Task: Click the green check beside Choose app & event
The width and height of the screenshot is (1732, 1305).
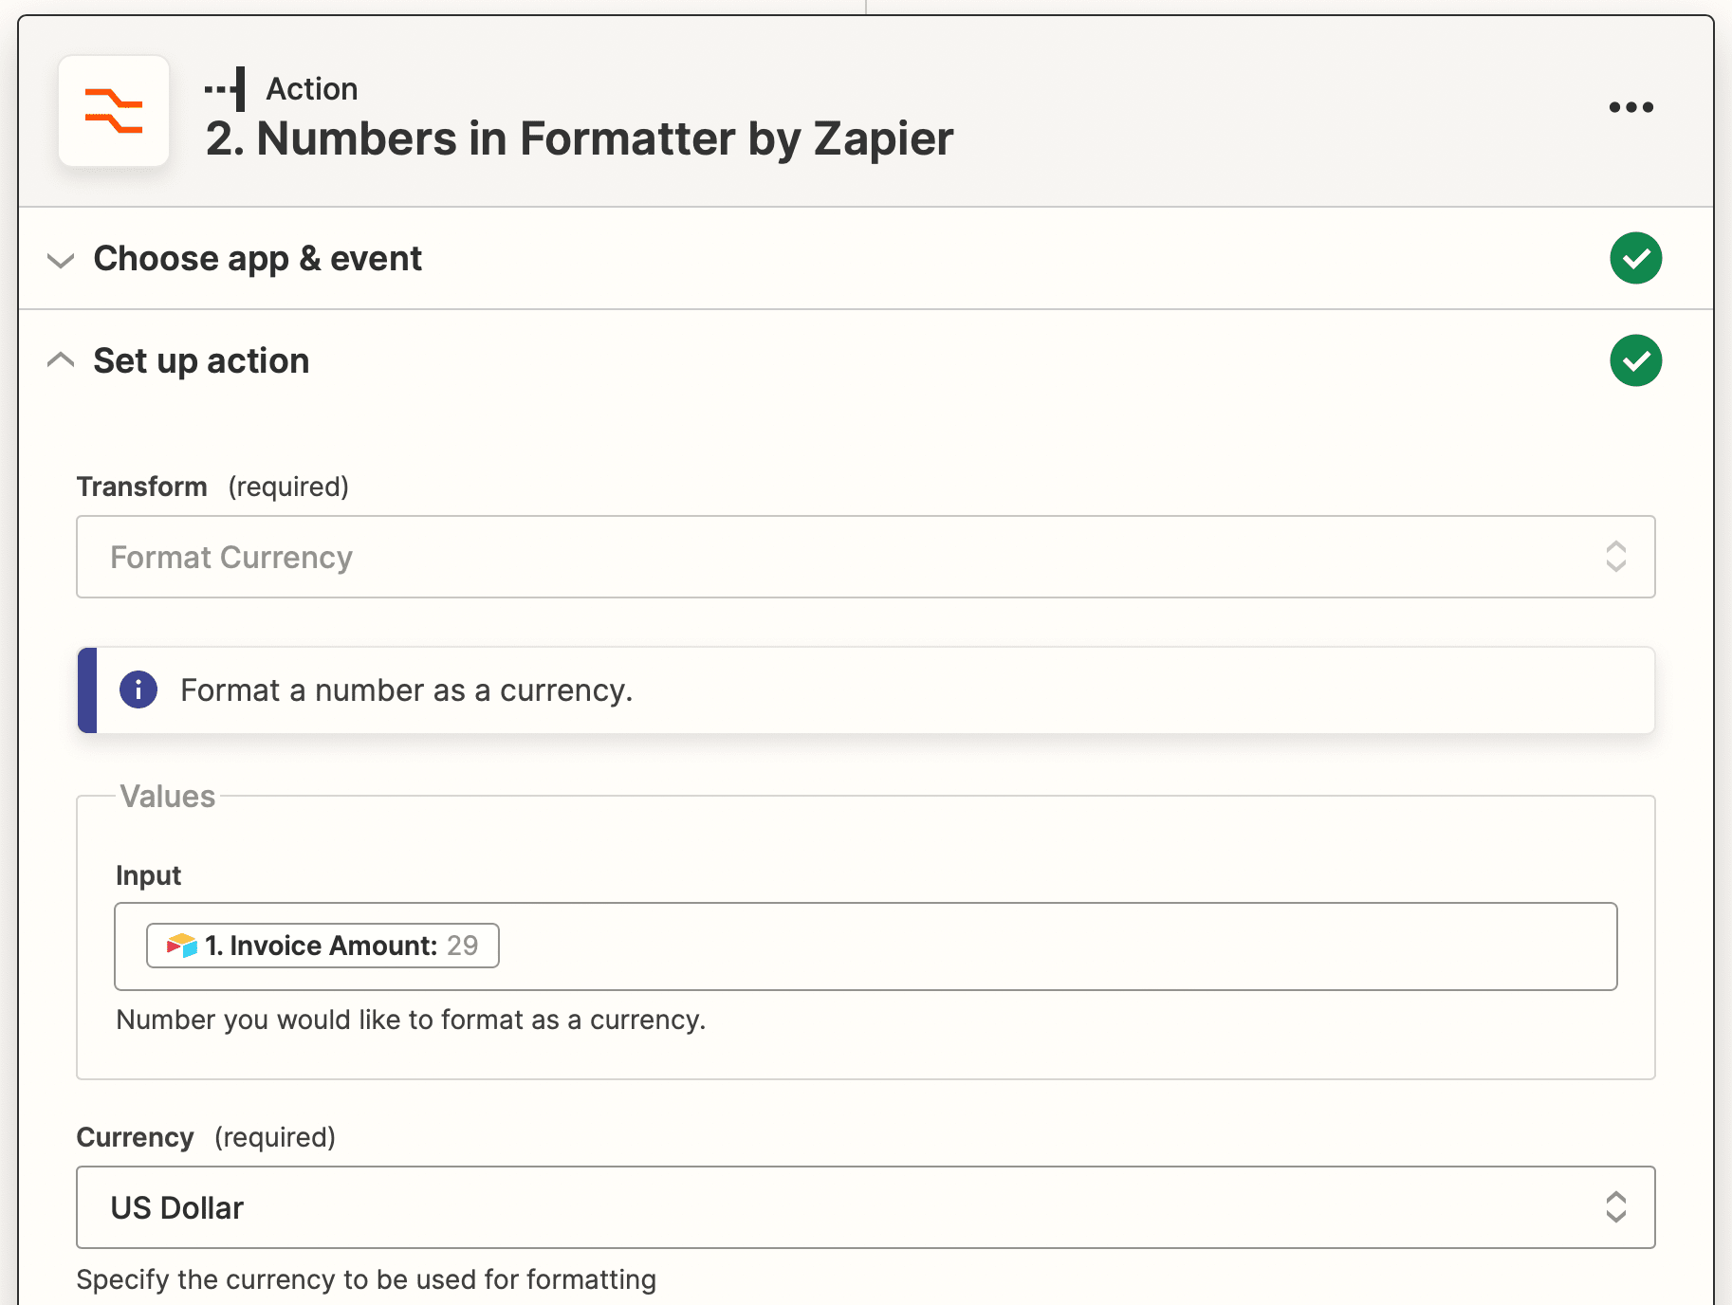Action: pyautogui.click(x=1635, y=258)
